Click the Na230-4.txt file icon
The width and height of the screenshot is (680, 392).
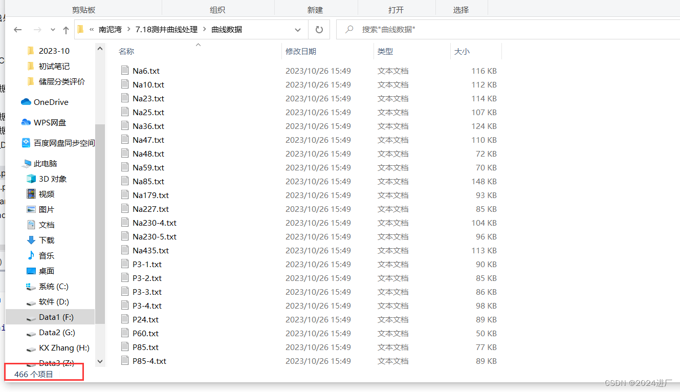coord(125,222)
